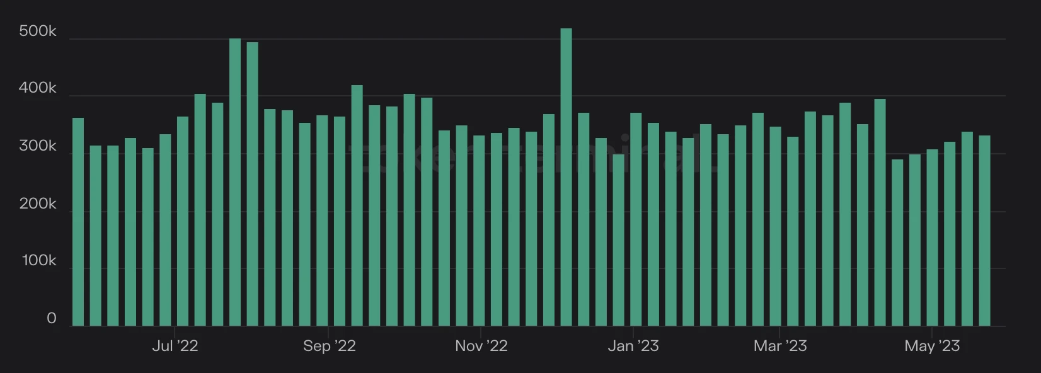Click the "Jan '23" axis label

click(x=633, y=346)
